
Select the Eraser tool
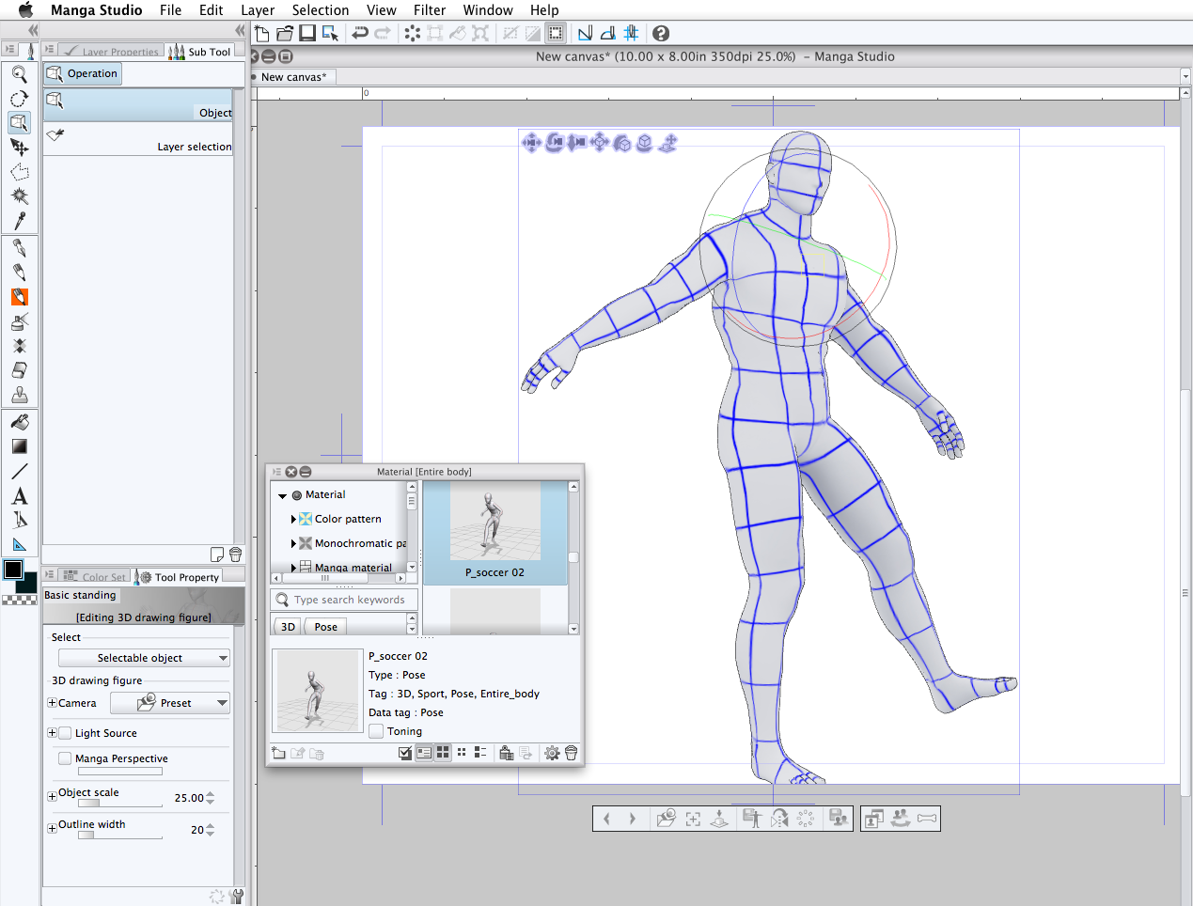(x=19, y=370)
